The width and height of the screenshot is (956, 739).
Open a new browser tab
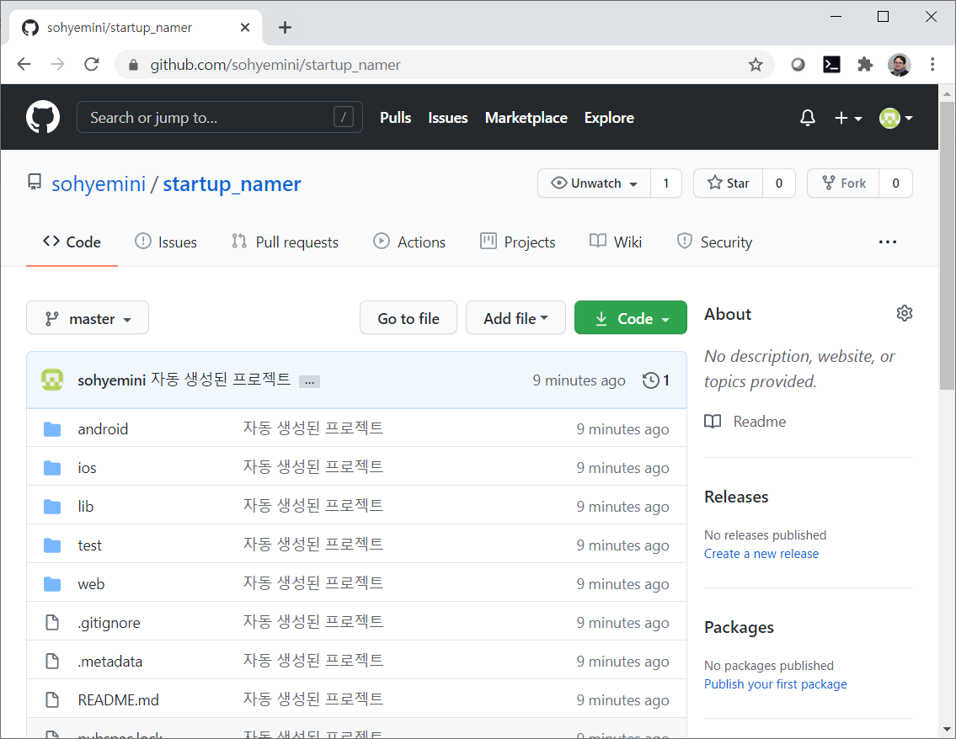pos(285,28)
